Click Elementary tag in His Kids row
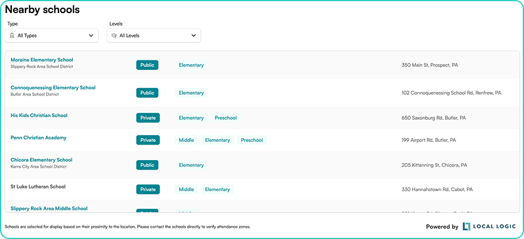The height and width of the screenshot is (239, 524). 191,118
